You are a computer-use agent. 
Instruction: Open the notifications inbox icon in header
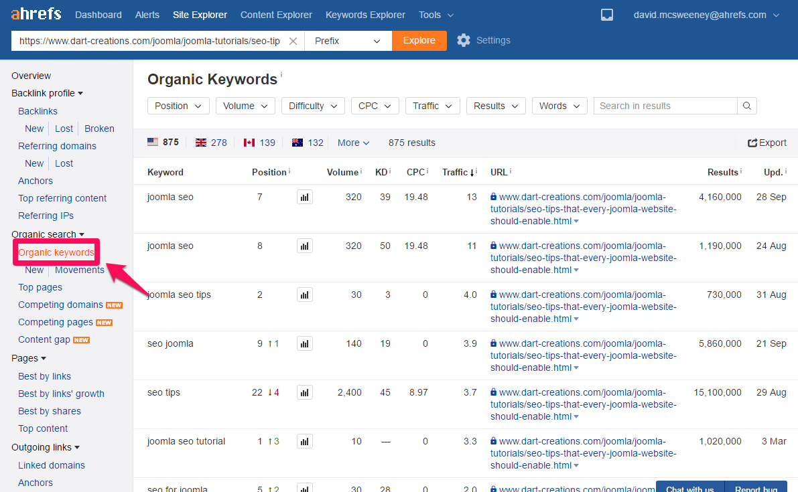point(606,15)
